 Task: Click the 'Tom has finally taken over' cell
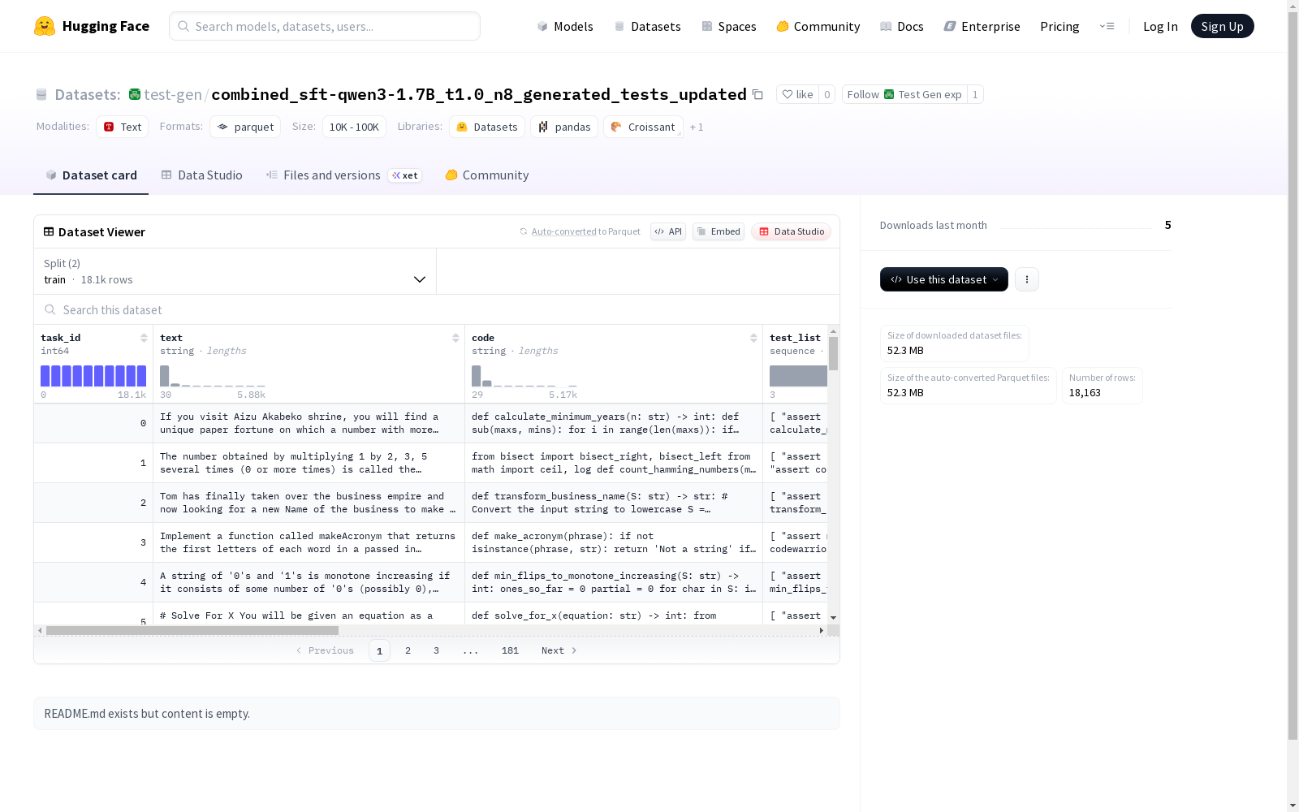(x=309, y=503)
